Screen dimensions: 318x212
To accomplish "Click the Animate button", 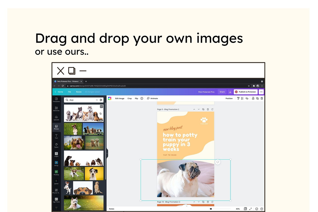I will (x=152, y=98).
